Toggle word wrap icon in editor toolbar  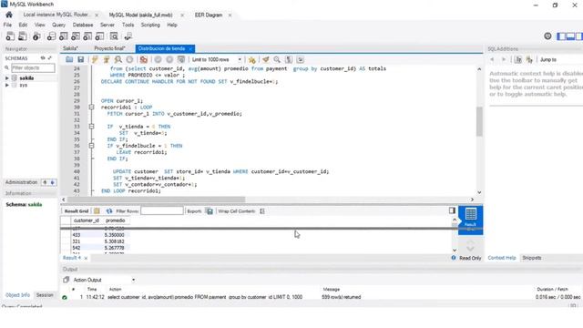click(300, 59)
